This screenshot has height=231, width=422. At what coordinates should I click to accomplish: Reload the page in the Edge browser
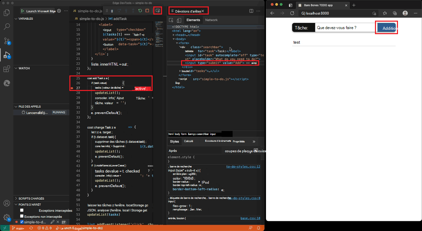click(x=292, y=13)
